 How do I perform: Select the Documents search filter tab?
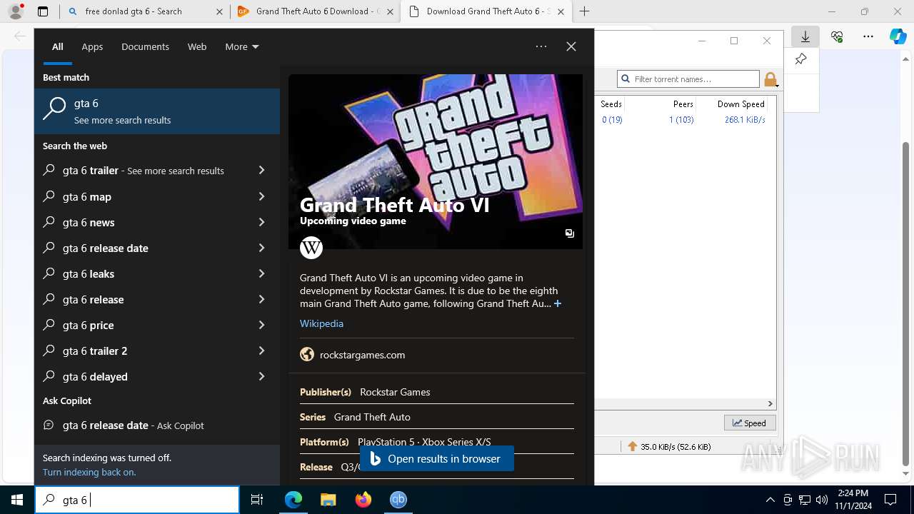(x=145, y=46)
